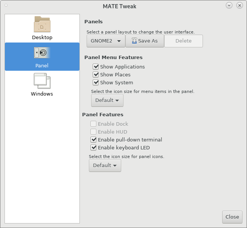Switch to the Desktop category label

(42, 38)
